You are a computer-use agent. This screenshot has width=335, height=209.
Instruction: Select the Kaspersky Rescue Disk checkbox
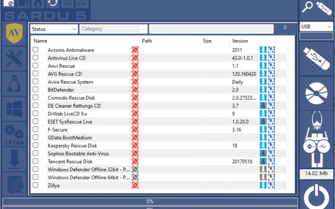tap(36, 145)
